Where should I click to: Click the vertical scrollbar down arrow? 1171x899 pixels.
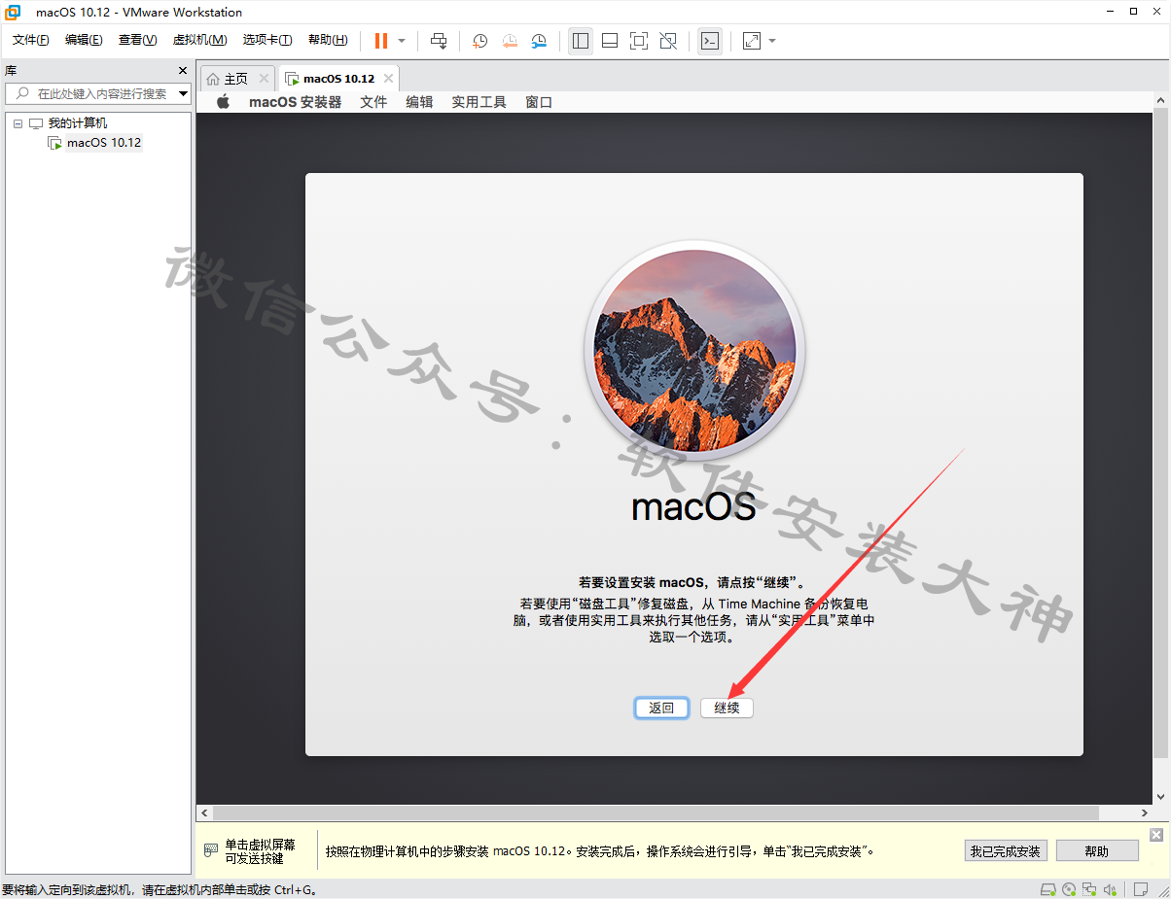pos(1162,797)
